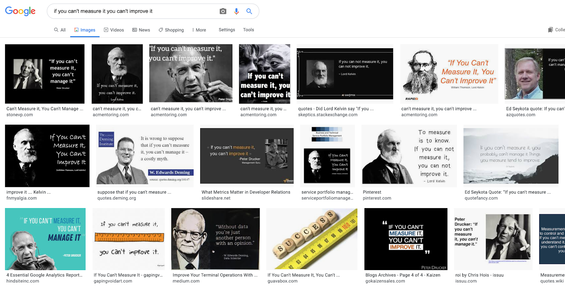The height and width of the screenshot is (287, 565).
Task: Click inside the search query field
Action: [x=134, y=11]
